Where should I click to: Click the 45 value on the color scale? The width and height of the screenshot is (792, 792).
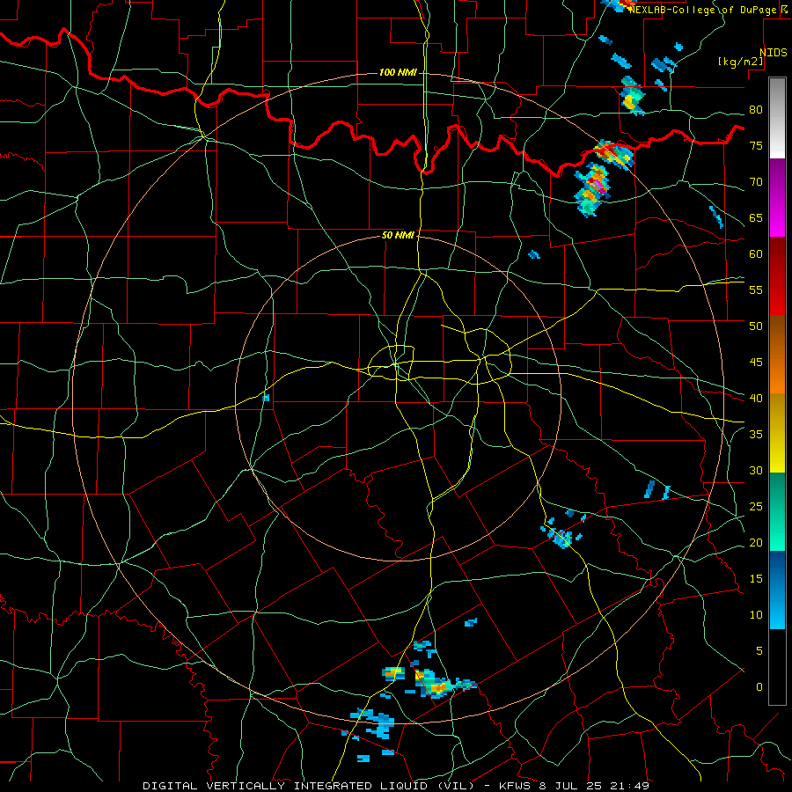756,363
